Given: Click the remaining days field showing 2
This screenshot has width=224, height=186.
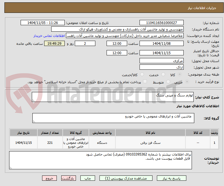Looking at the screenshot, I should click(x=85, y=44).
